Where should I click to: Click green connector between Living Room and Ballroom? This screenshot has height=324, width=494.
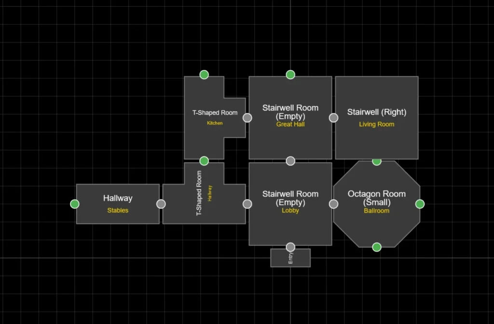pos(377,161)
